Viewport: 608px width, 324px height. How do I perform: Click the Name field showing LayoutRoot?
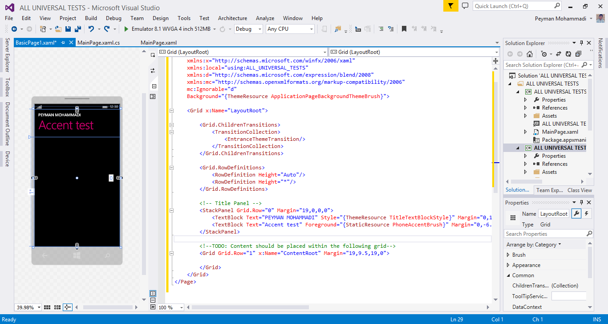(x=554, y=213)
